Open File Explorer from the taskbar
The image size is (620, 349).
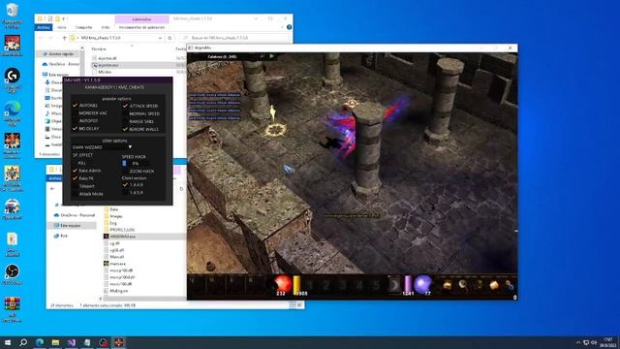(x=55, y=342)
